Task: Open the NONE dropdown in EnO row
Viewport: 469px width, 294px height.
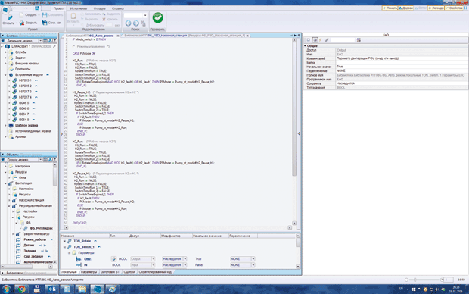Action: 253,259
